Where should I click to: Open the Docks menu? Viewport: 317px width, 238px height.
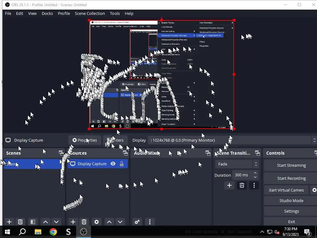47,13
